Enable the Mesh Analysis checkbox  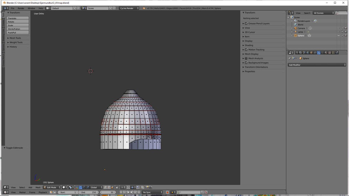(x=246, y=58)
